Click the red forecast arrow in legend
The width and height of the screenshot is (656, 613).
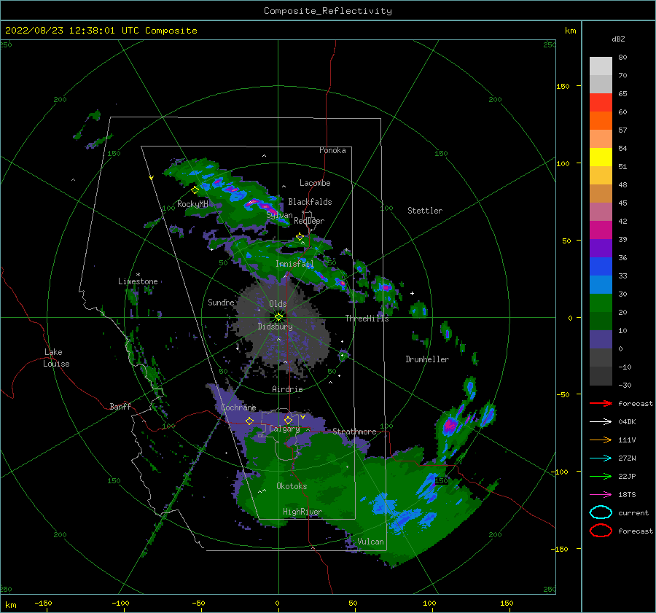pos(601,403)
